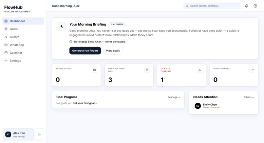Click the Needs Attention heading
The image size is (264, 143).
pyautogui.click(x=205, y=97)
